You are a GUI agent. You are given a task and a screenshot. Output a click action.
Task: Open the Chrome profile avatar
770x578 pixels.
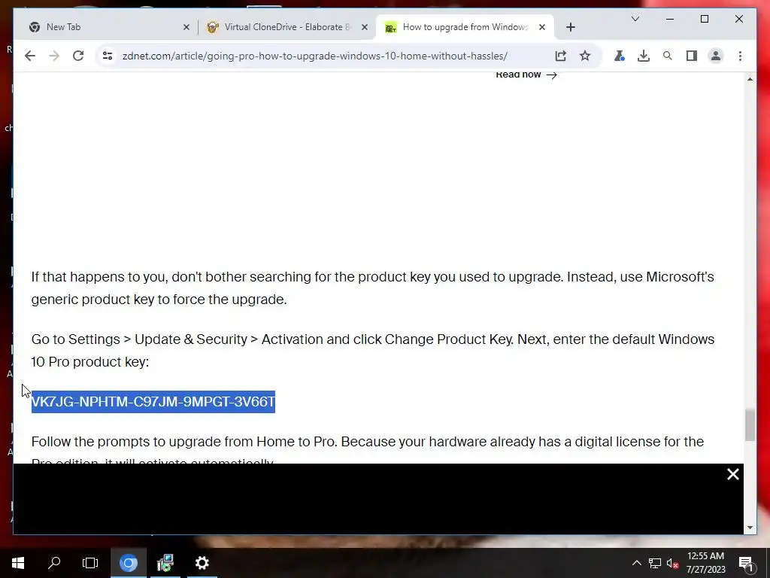pyautogui.click(x=716, y=56)
